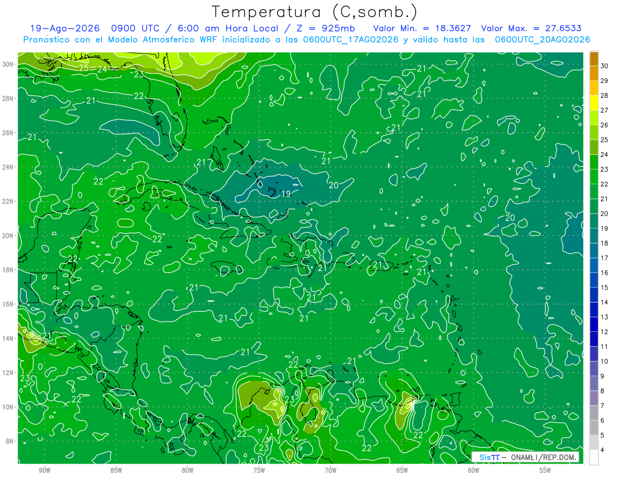This screenshot has height=477, width=618.
Task: Click the 75W longitude axis label
Action: [259, 470]
